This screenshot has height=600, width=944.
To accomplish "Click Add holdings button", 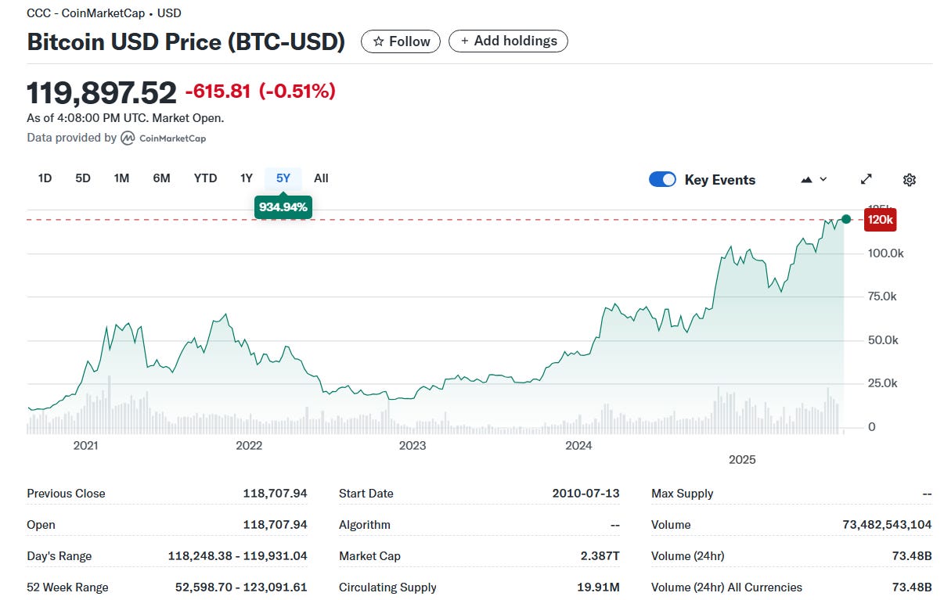I will coord(508,41).
